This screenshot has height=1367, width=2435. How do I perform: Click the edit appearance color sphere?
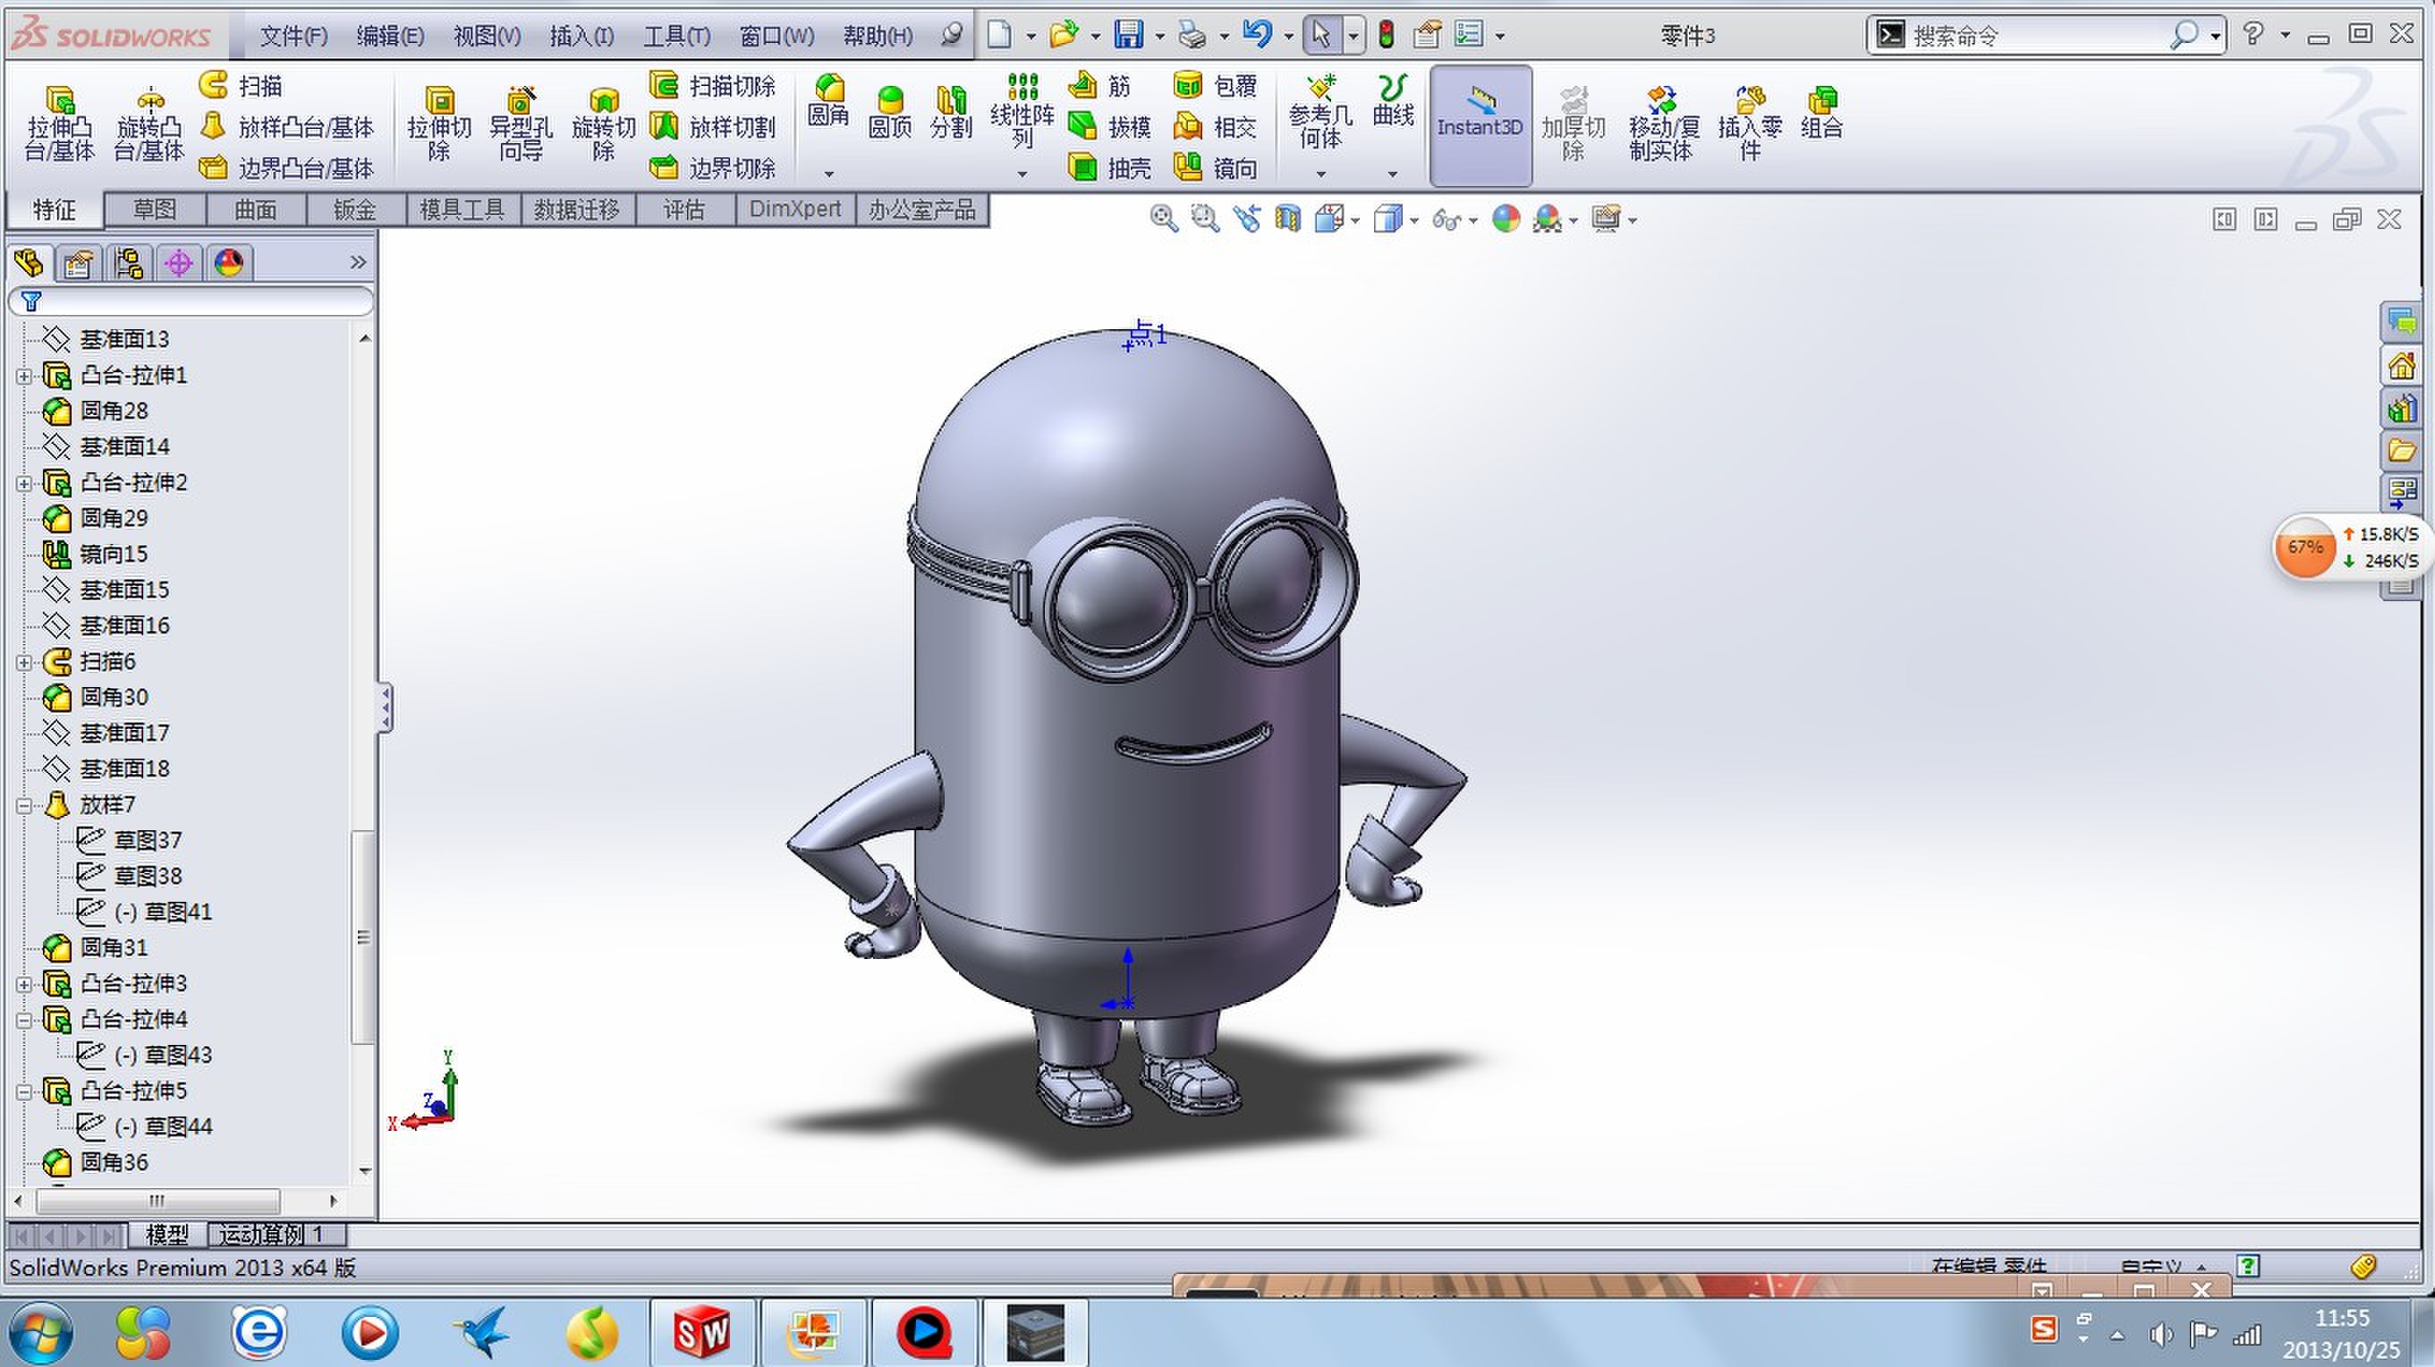pos(1505,219)
